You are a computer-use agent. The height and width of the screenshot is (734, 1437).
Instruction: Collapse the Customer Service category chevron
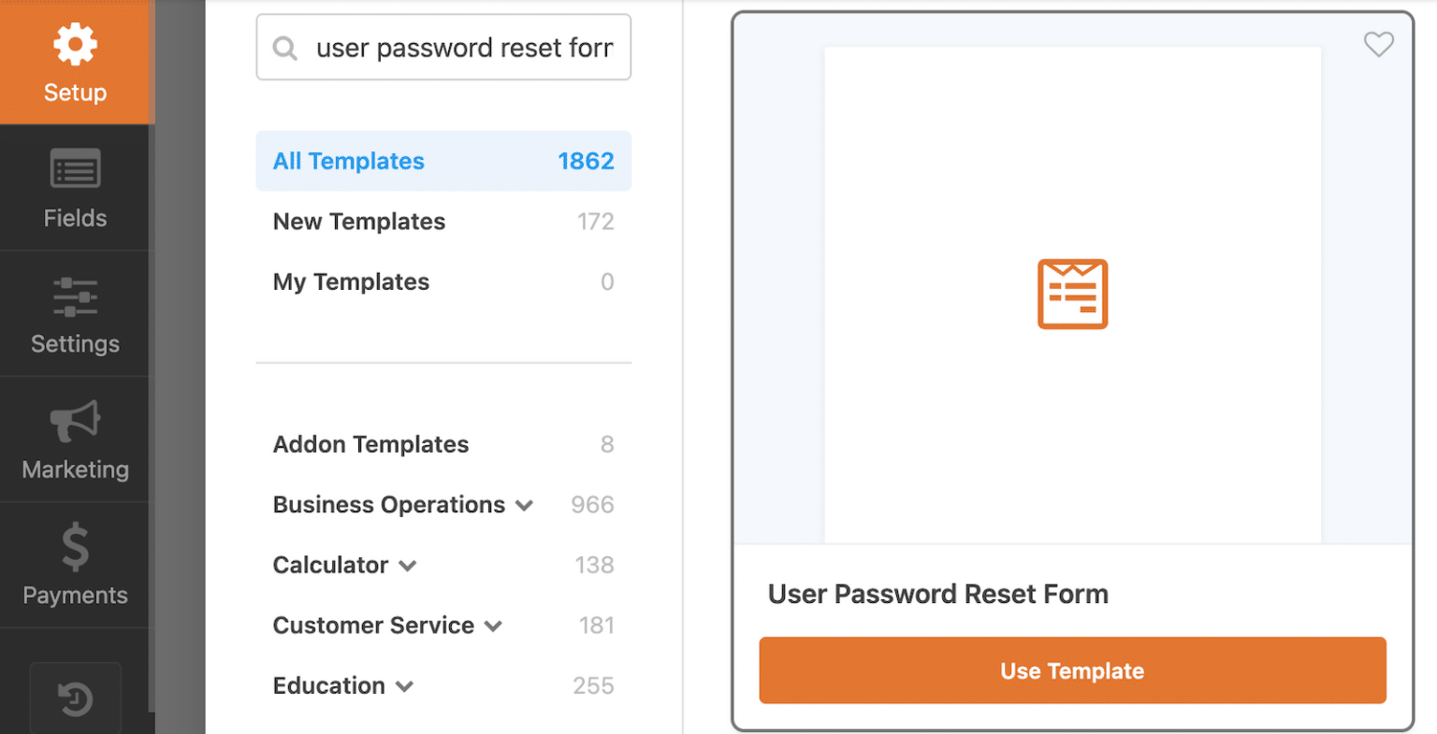tap(494, 626)
